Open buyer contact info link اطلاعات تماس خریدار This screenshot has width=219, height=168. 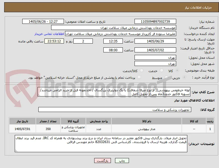pos(49,34)
